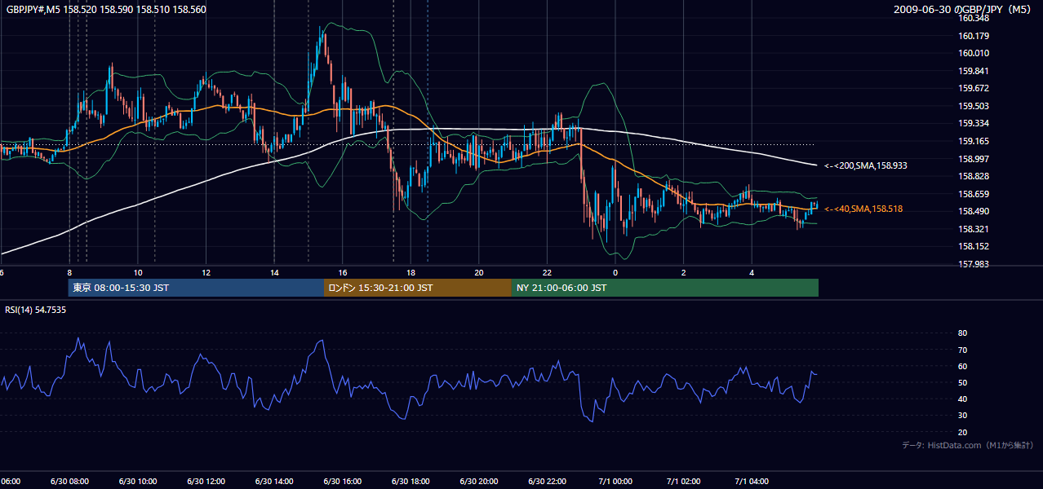Click the bottom date label 6/30 10:00

coord(137,481)
